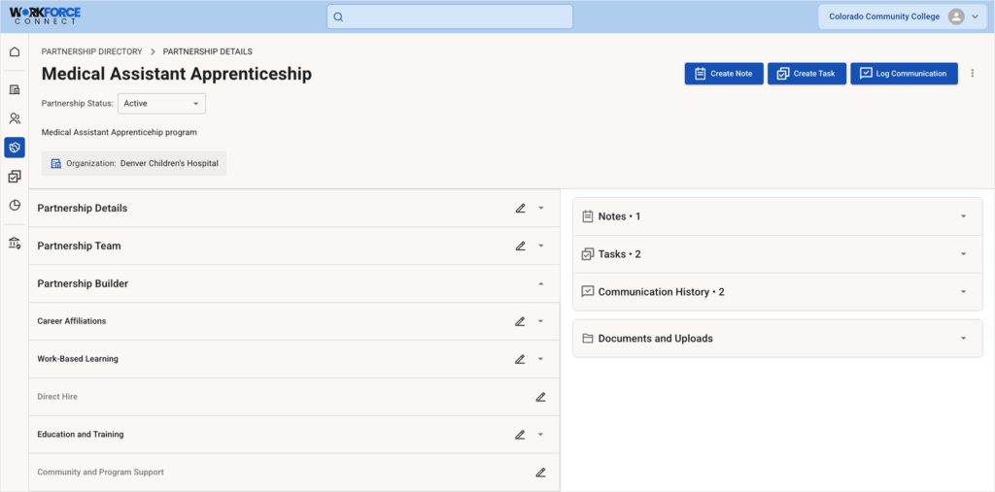This screenshot has height=492, width=995.
Task: Open the reports pie chart sidebar icon
Action: click(x=15, y=206)
